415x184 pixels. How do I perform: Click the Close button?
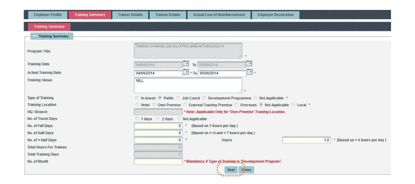pyautogui.click(x=246, y=170)
